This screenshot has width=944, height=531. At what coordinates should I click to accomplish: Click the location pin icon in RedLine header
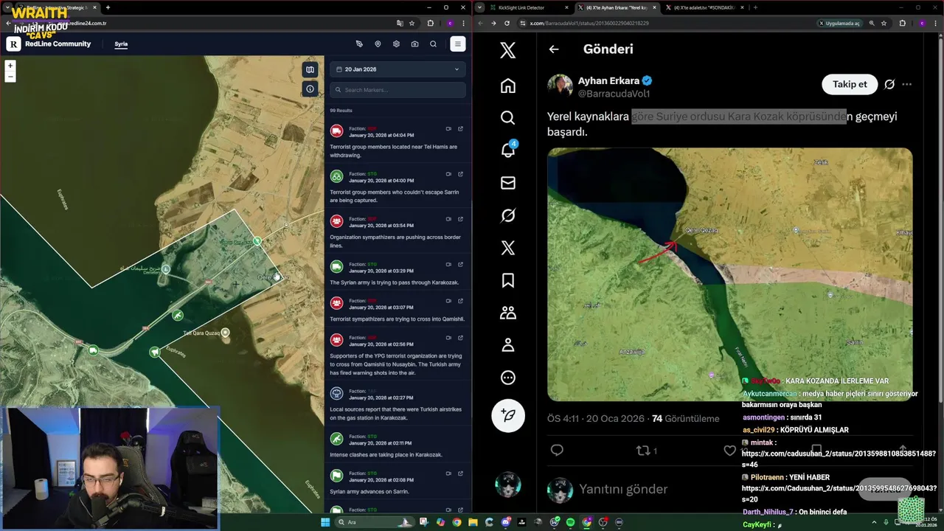pos(378,44)
